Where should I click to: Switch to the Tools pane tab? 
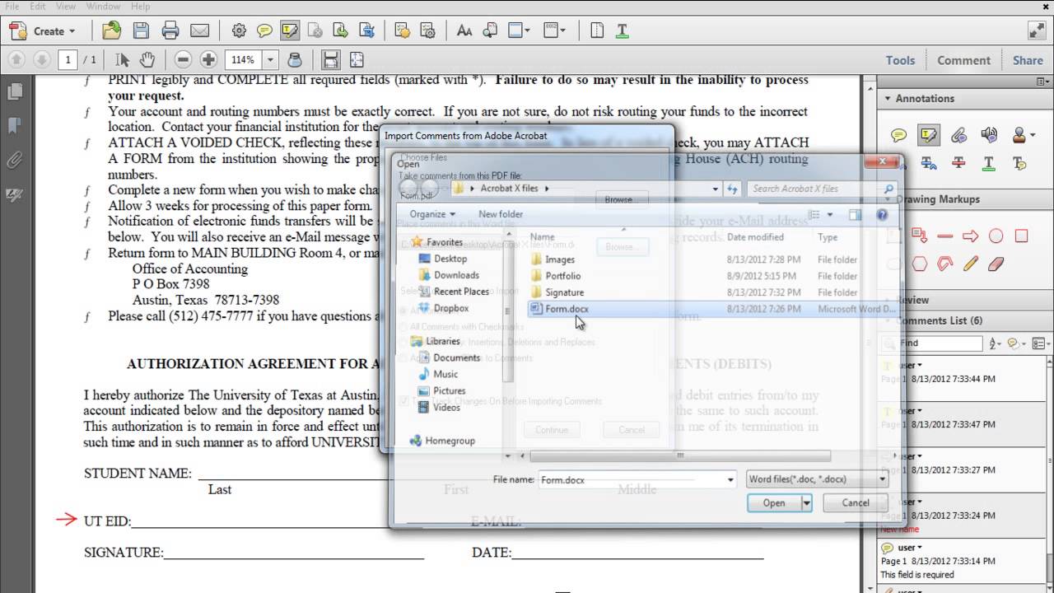900,60
